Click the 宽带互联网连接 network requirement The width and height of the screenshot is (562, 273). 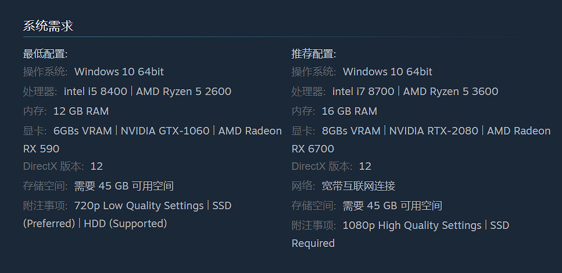358,186
